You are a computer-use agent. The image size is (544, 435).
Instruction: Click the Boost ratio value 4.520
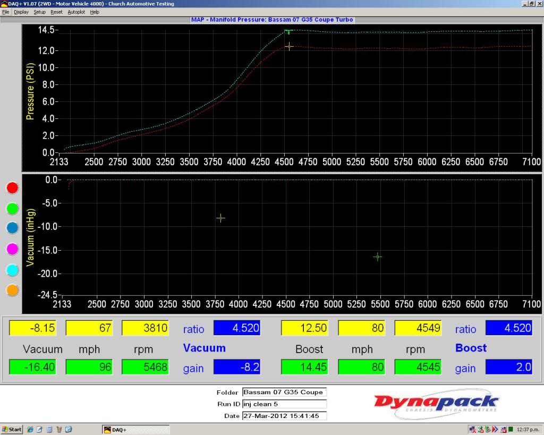509,328
